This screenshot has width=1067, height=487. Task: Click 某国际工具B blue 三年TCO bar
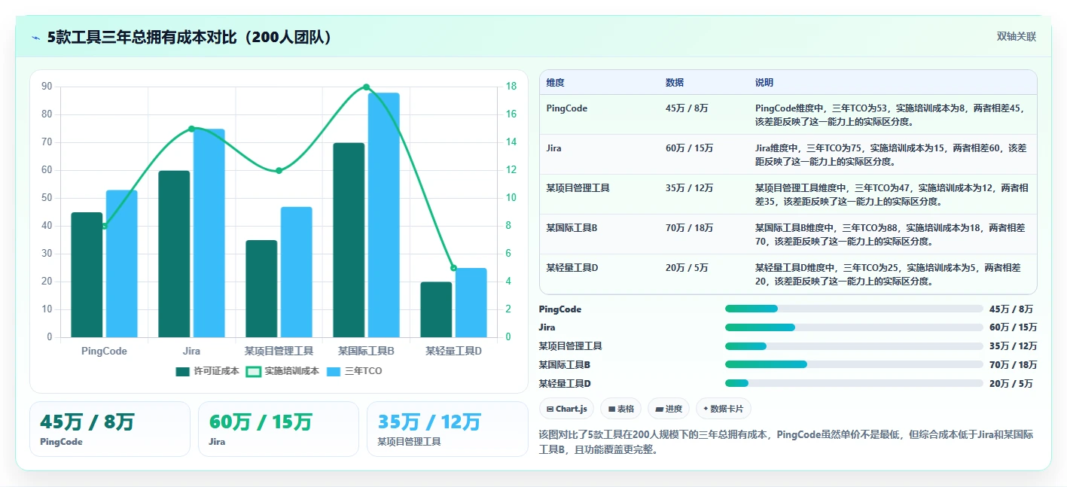pyautogui.click(x=383, y=215)
